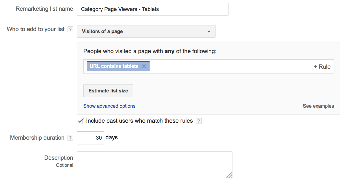Click the Membership duration help icon

coord(70,138)
